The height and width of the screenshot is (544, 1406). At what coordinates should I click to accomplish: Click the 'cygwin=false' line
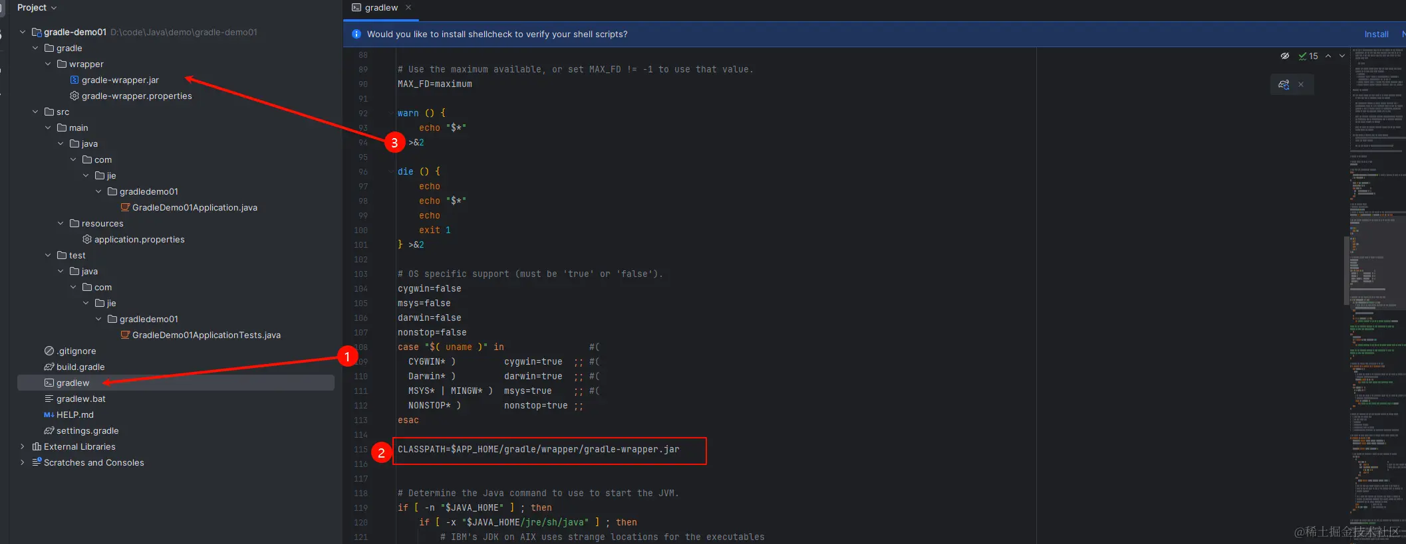[x=430, y=288]
